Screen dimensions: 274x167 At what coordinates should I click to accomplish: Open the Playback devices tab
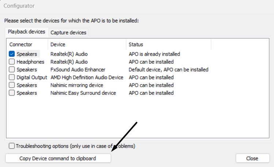(x=27, y=32)
